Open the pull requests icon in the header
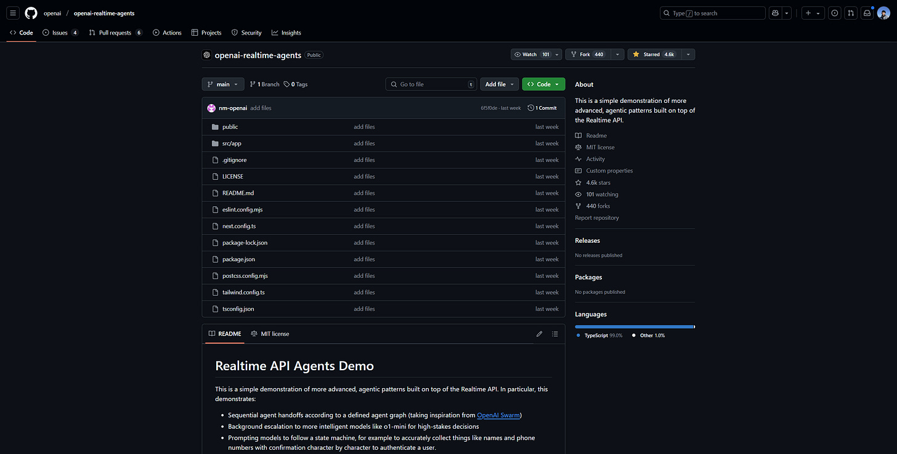This screenshot has width=897, height=454. point(851,13)
